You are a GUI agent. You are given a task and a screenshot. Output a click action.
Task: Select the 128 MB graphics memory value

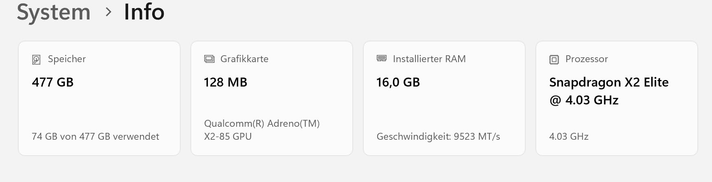[x=225, y=82]
